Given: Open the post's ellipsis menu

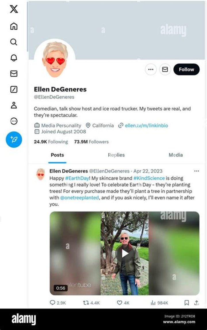Looking at the screenshot, I should (197, 171).
